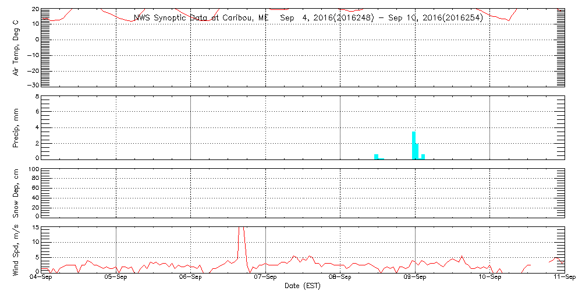This screenshot has height=291, width=582.
Task: Click the tallest cyan precipitation bar
Action: 414,145
